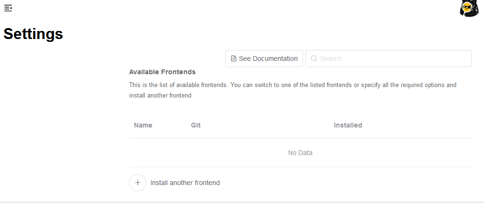The image size is (484, 206).
Task: Click the See Documentation text label
Action: [x=268, y=59]
